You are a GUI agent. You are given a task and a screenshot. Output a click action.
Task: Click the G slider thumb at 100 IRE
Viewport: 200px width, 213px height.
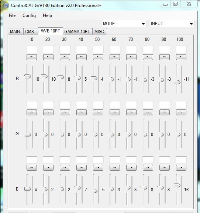click(179, 135)
